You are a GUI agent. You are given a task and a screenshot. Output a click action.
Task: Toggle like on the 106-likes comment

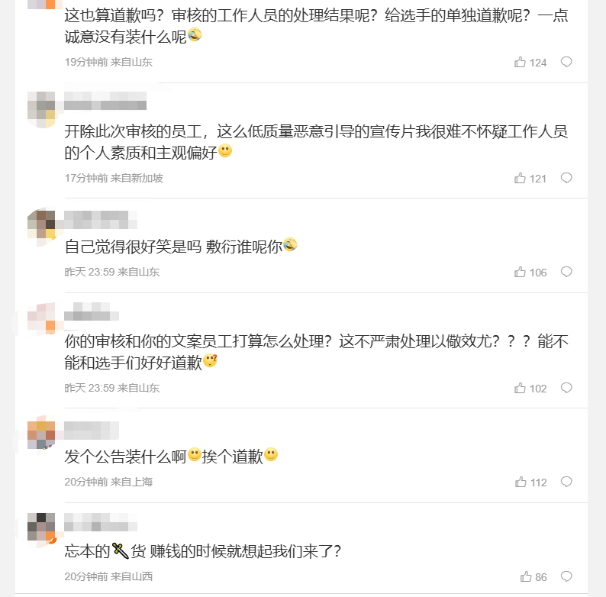[521, 272]
